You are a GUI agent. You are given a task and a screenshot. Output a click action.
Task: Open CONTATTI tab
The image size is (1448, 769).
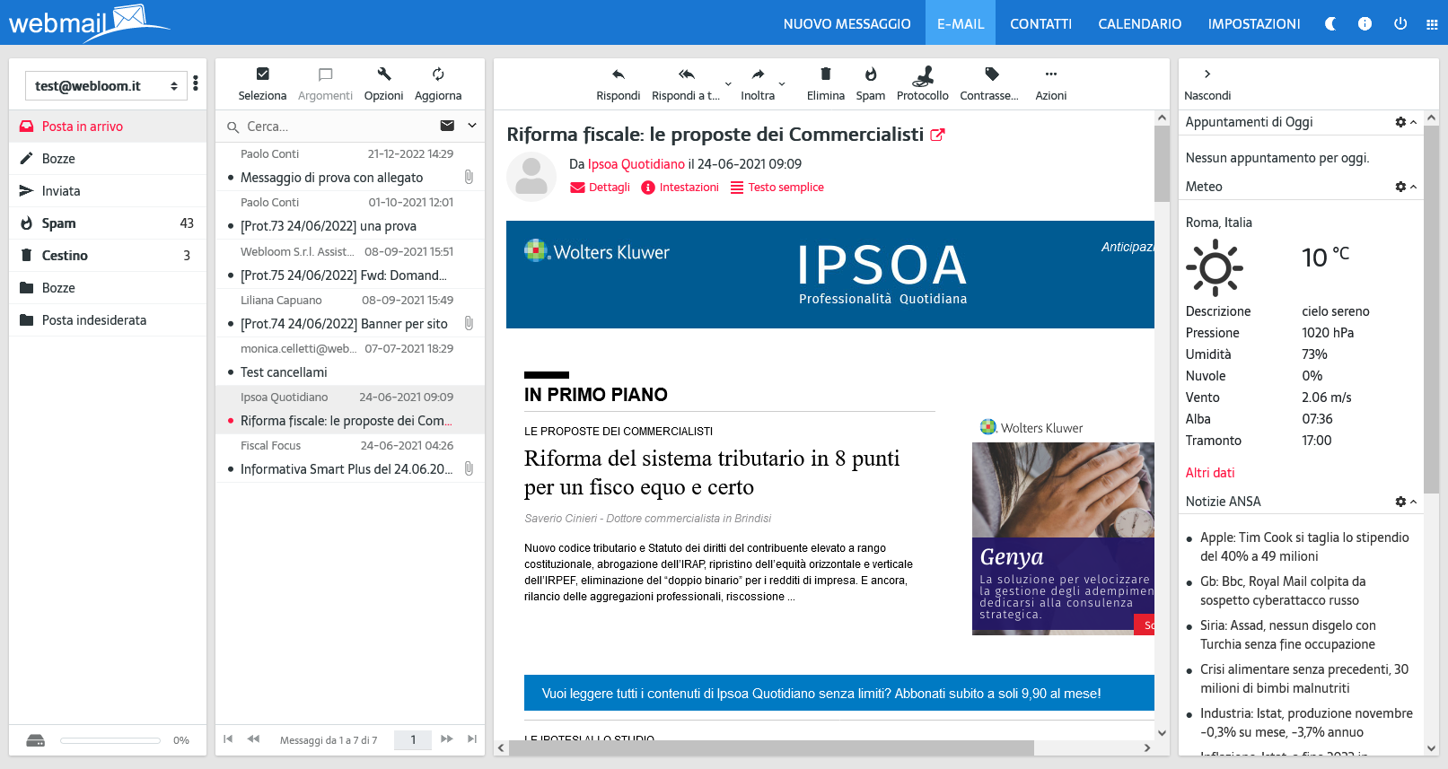point(1040,24)
